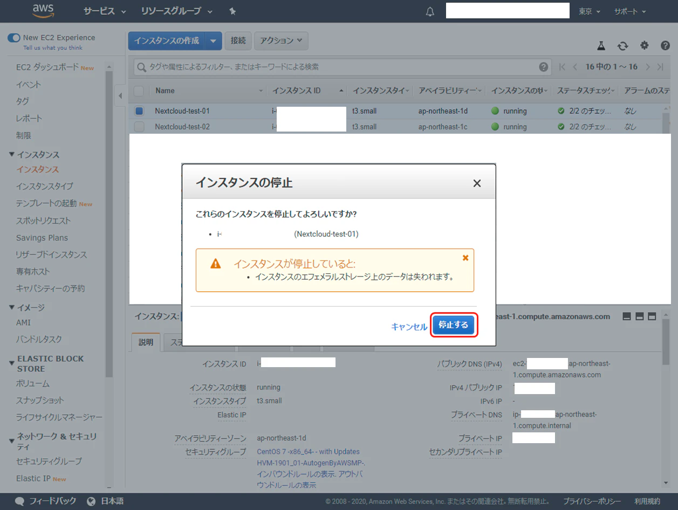Click インスタンスの作成 button

tap(167, 40)
